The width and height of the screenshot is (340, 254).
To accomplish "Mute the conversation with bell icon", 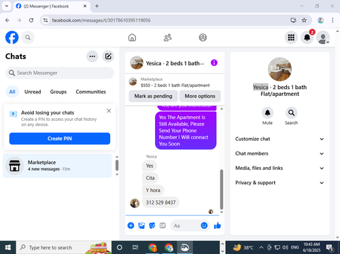I will click(267, 113).
